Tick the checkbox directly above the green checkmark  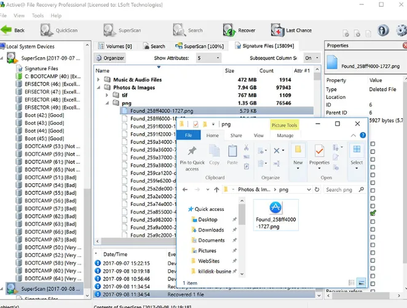(373, 206)
